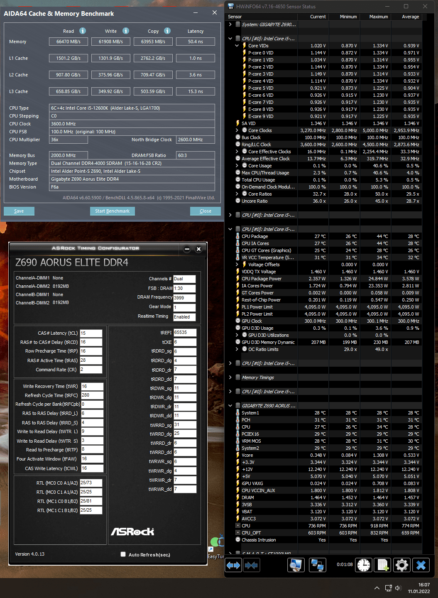Viewport: 438px width, 598px height.
Task: Minimize the ASRock Timing Configurator with its minus icon
Action: point(187,249)
